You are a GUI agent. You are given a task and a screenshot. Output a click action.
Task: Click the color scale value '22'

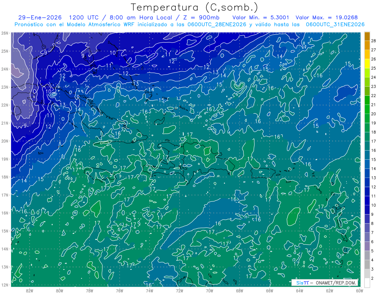click(x=374, y=95)
